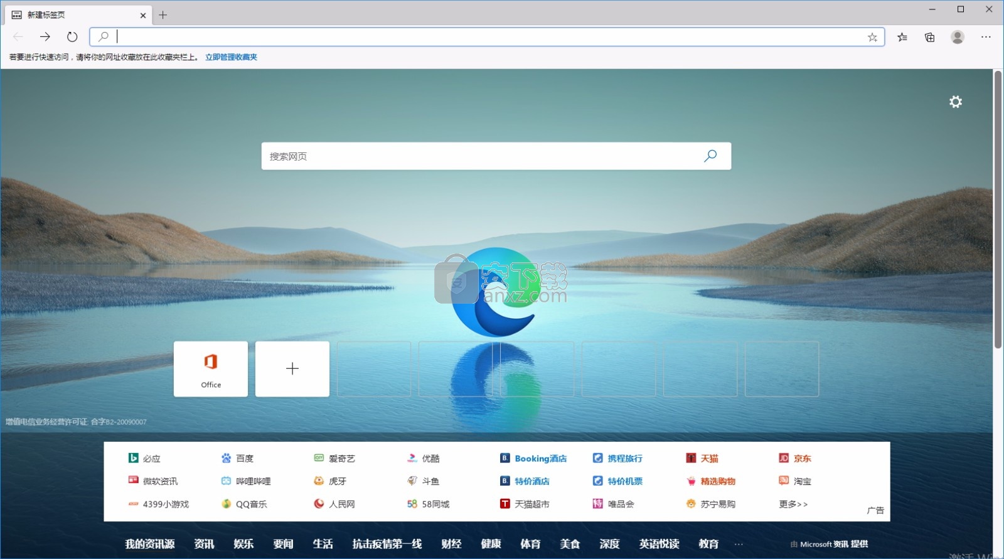Open the QQ音乐 link
This screenshot has width=1004, height=559.
coord(244,504)
